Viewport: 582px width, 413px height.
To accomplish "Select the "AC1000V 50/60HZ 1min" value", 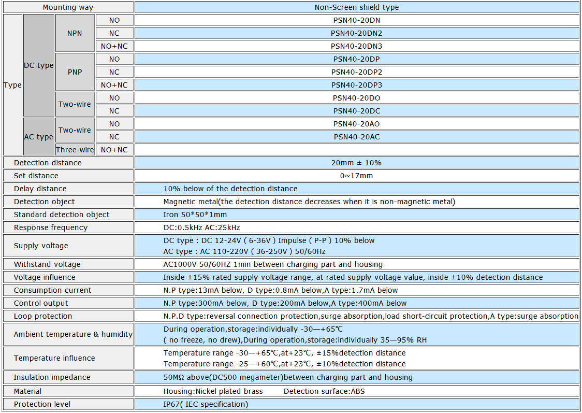I will [273, 264].
